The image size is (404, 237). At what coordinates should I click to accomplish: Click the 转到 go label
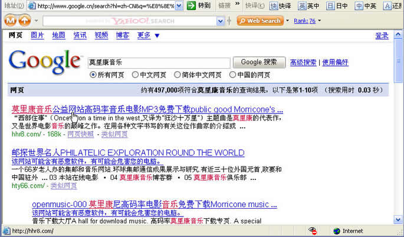[x=204, y=5]
